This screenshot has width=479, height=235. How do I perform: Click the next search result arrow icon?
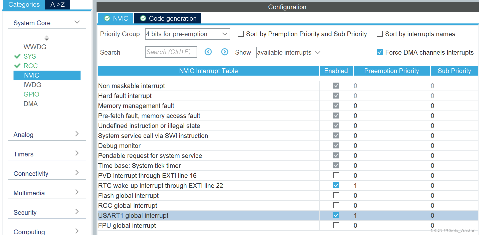click(225, 52)
